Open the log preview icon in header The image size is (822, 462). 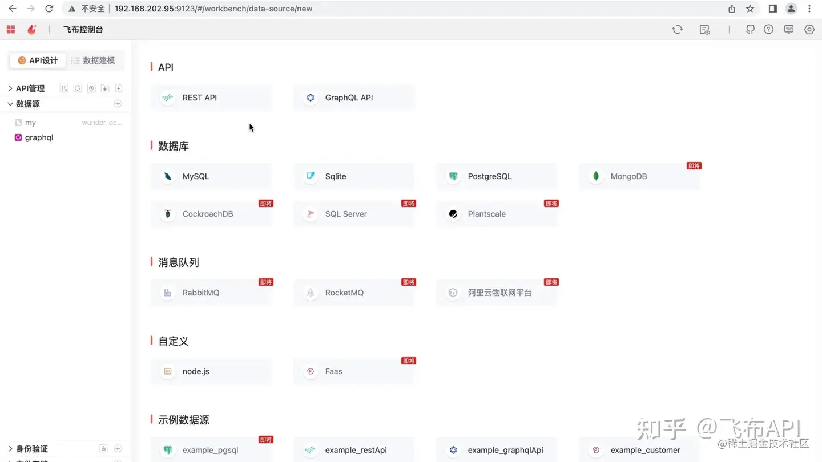(705, 30)
